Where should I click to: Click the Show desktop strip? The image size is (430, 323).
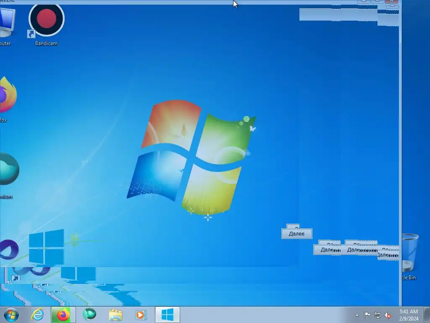click(427, 315)
